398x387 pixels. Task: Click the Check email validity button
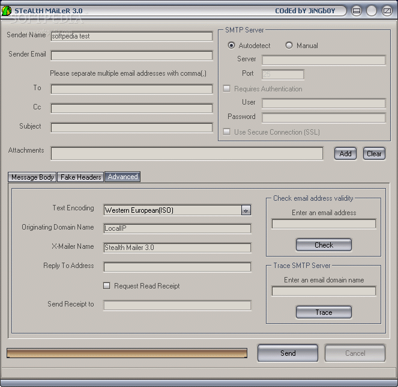pyautogui.click(x=324, y=245)
